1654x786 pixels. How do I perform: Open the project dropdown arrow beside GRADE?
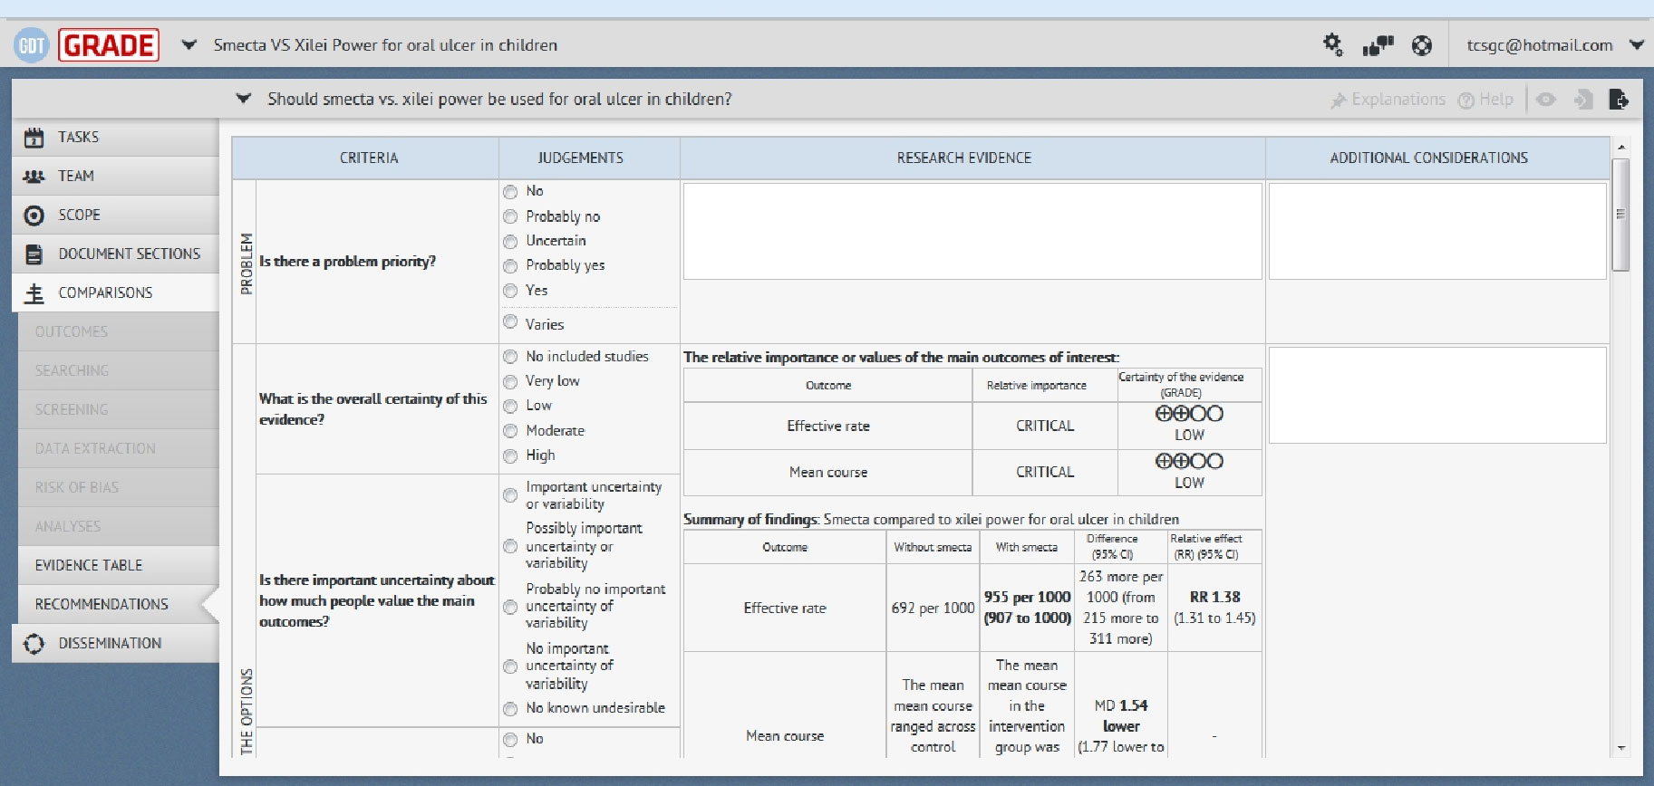pyautogui.click(x=189, y=44)
